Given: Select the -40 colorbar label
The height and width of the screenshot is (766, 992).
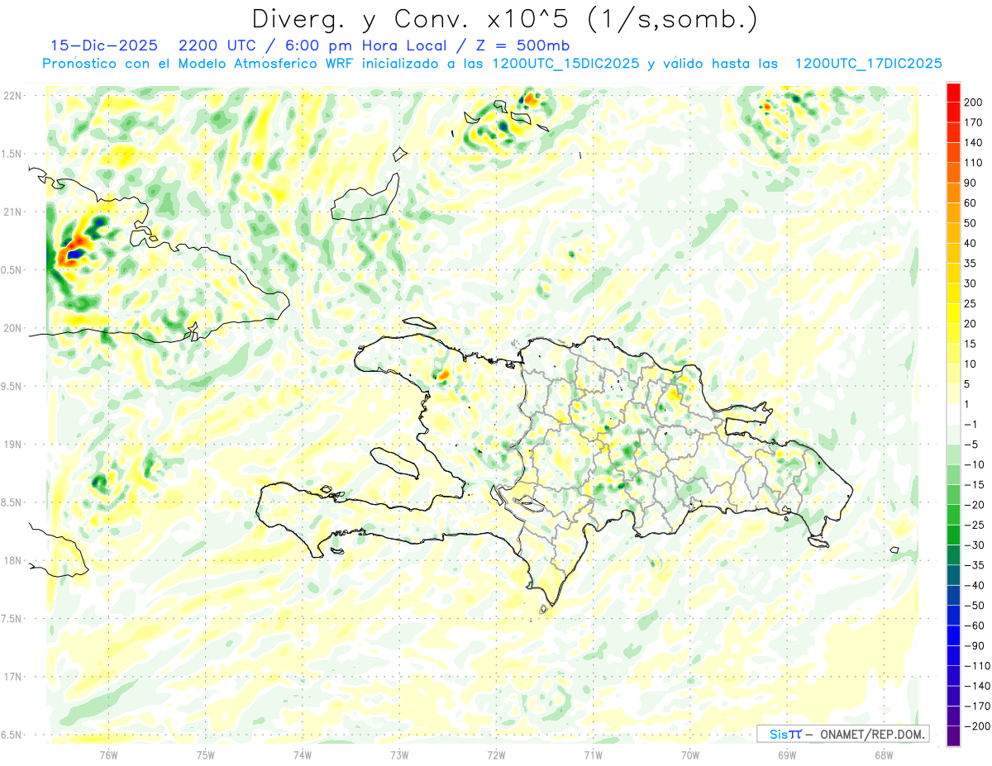Looking at the screenshot, I should (x=975, y=586).
